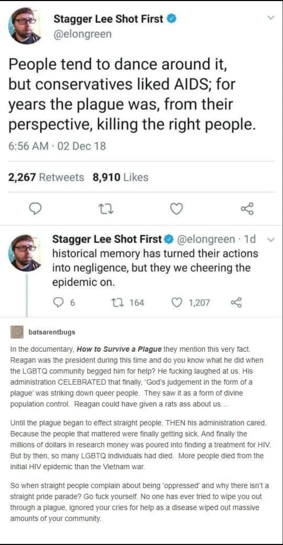Reply to the main tweet via speech bubble icon
283x545 pixels.
point(35,209)
